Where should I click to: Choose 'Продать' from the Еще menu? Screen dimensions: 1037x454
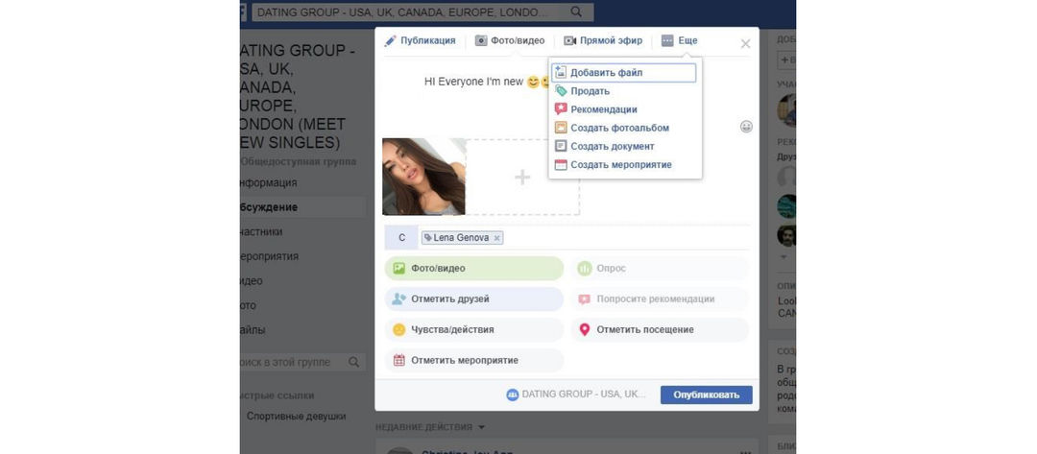(x=590, y=91)
